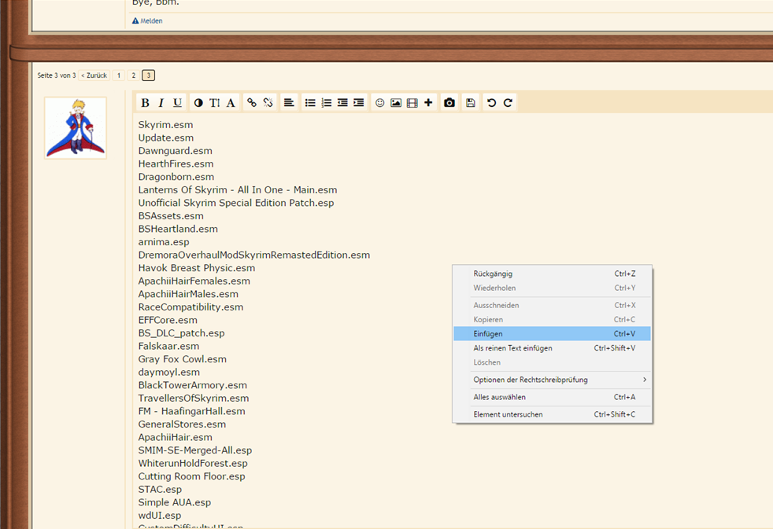Click the camera icon in toolbar
The image size is (773, 529).
pos(449,103)
